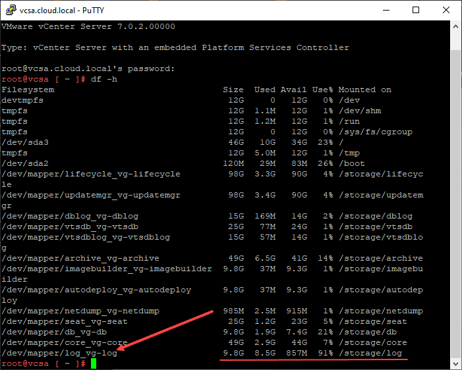Viewport: 462px width, 370px height.
Task: Click 'VMware vCenter Server 7.0.2.00000' banner text
Action: coord(88,26)
